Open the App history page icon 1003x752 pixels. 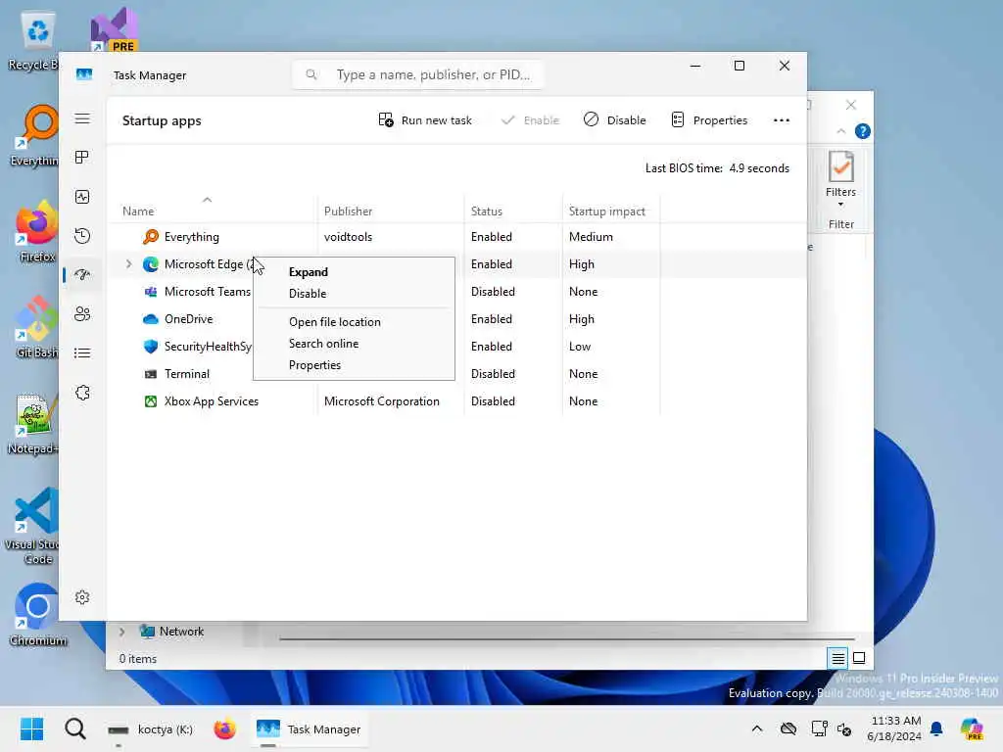[82, 236]
